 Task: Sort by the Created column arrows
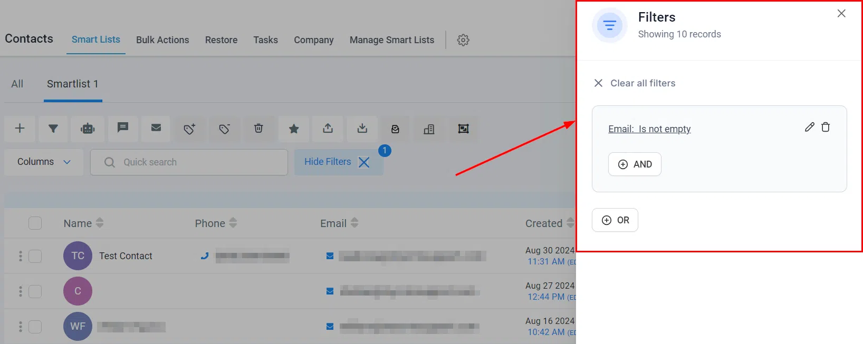(x=570, y=223)
